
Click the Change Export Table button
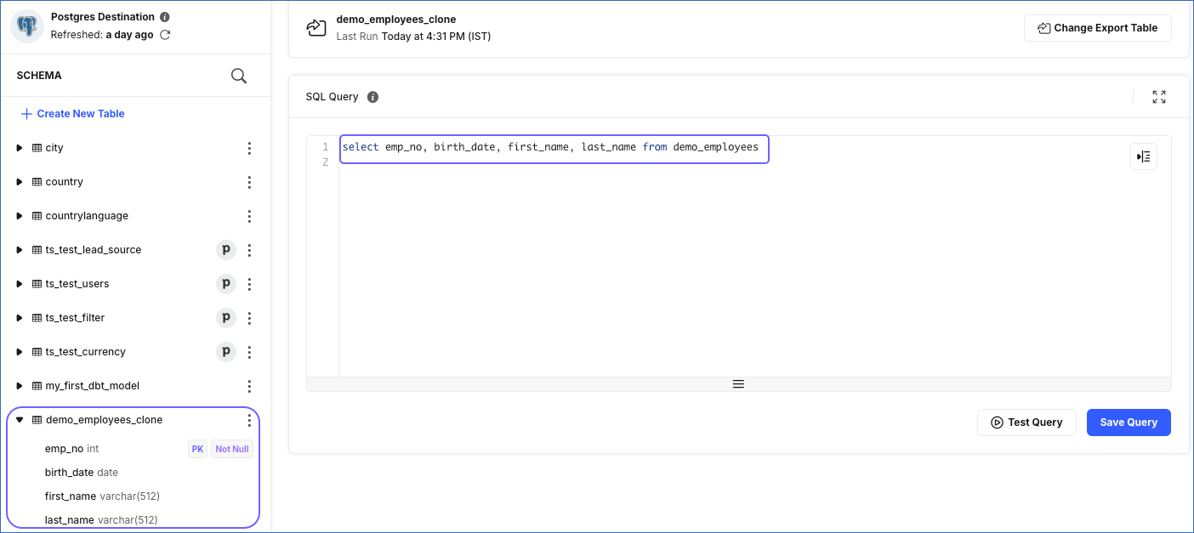1097,28
